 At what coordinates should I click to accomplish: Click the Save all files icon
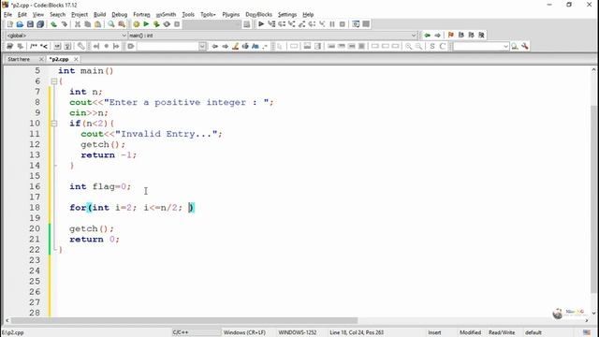click(40, 24)
